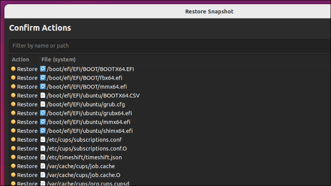The height and width of the screenshot is (186, 331).
Task: Click the icon beside /boot/efi/EFI/BOOT/mmx64.efi
Action: [x=43, y=86]
